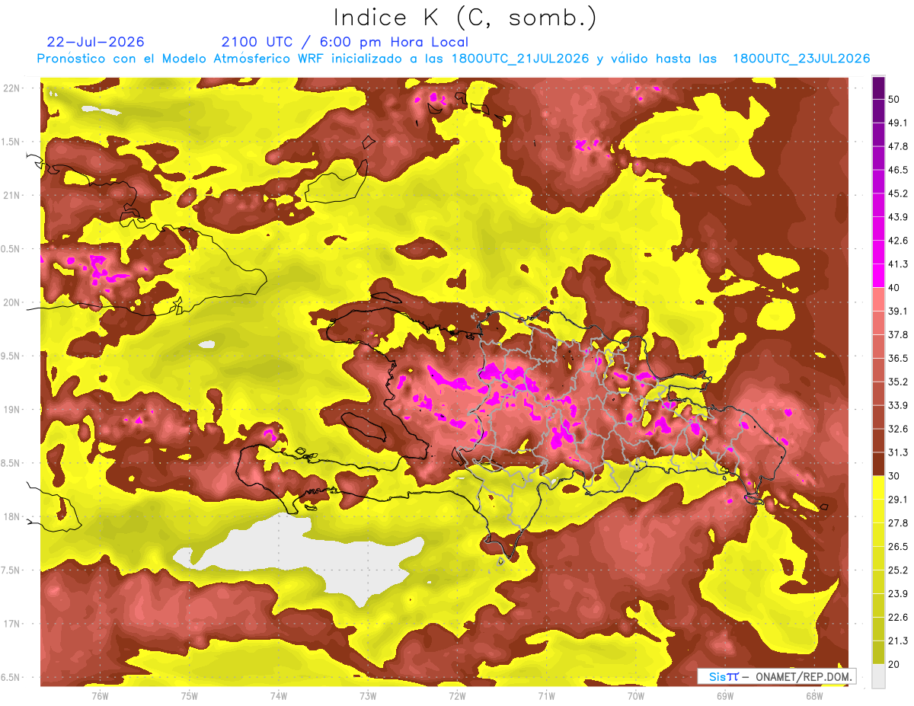Click colorbar value "22.6"
This screenshot has width=914, height=706.
pos(898,617)
